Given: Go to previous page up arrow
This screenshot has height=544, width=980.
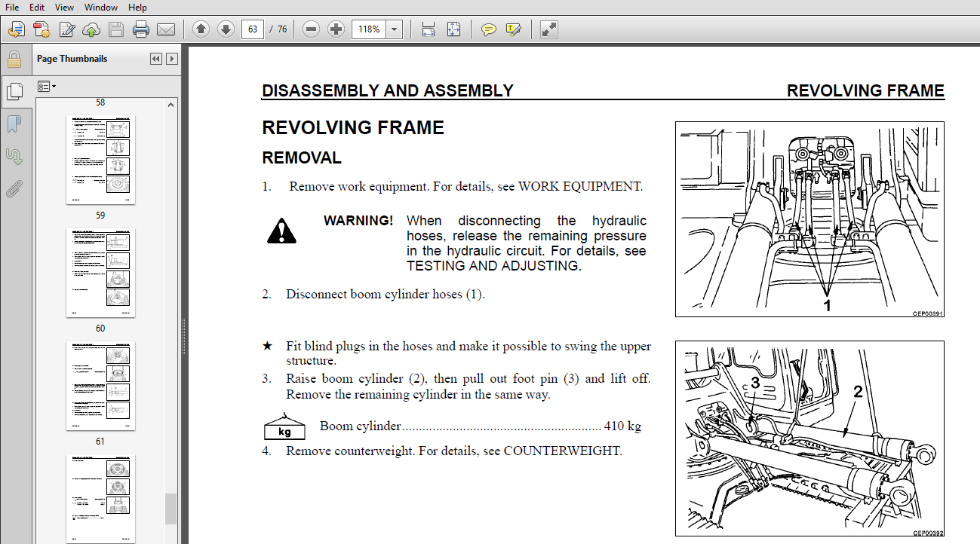Looking at the screenshot, I should (x=201, y=29).
